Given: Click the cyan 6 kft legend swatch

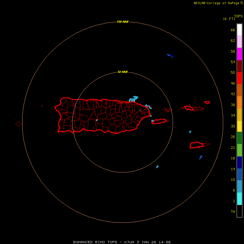Looking at the screenshot, I should (239, 199).
